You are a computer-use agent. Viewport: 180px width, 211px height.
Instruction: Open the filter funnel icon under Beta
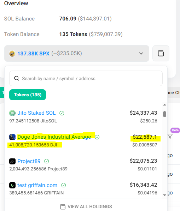pyautogui.click(x=170, y=136)
